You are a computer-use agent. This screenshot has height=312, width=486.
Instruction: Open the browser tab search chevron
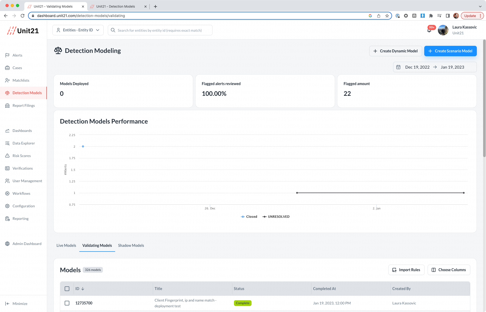[x=480, y=6]
